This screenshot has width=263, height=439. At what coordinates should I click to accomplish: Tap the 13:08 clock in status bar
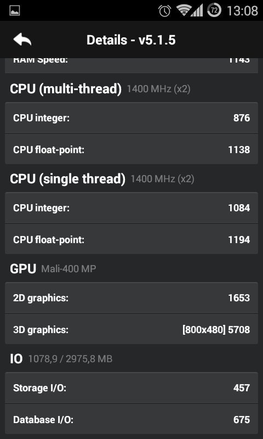pyautogui.click(x=242, y=11)
